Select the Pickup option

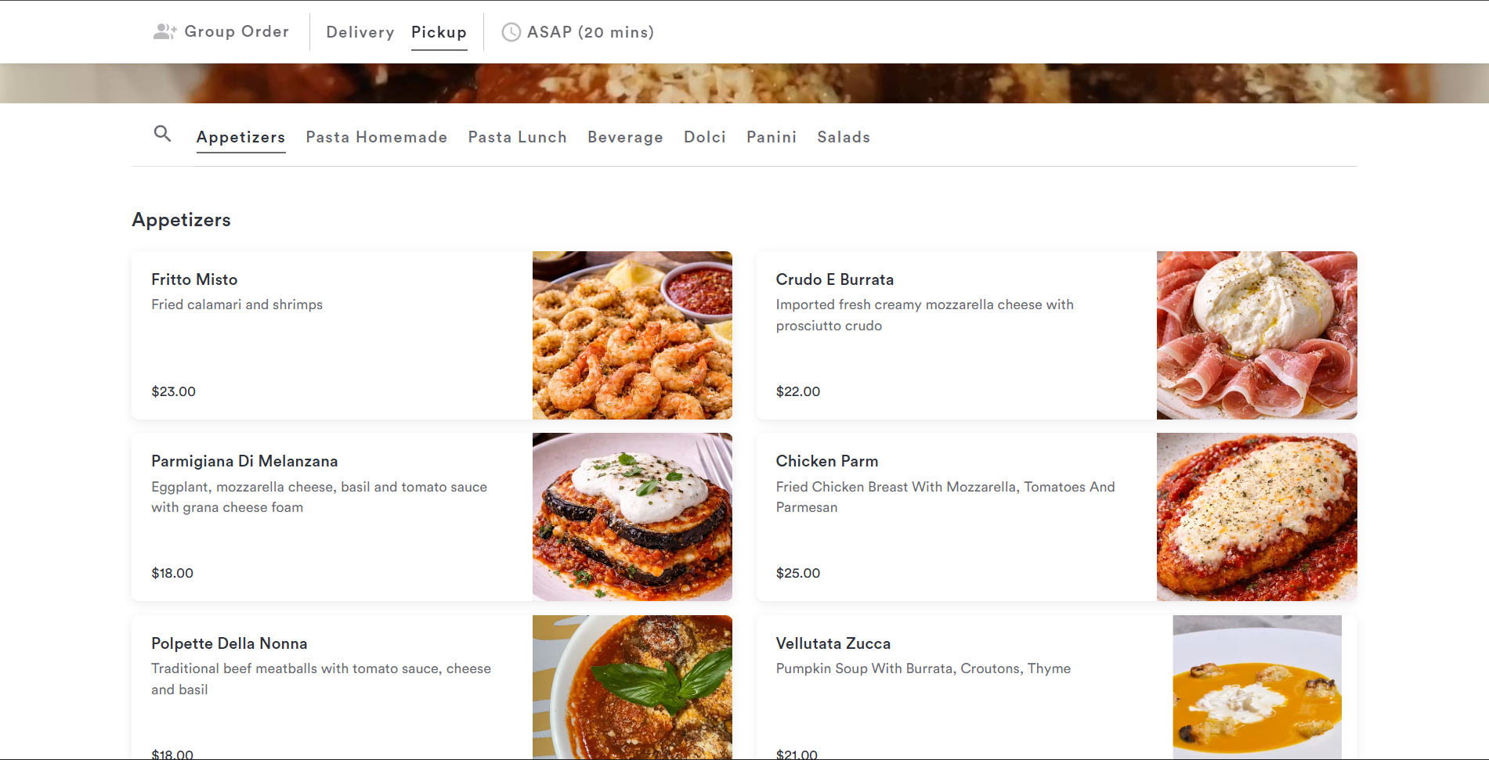pyautogui.click(x=439, y=32)
